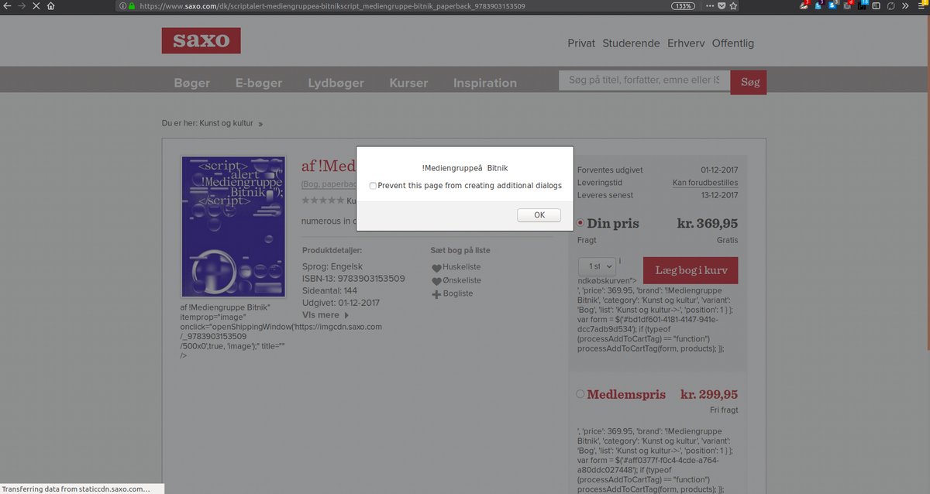The height and width of the screenshot is (494, 930).
Task: Open the Lydbøger tab
Action: 336,83
